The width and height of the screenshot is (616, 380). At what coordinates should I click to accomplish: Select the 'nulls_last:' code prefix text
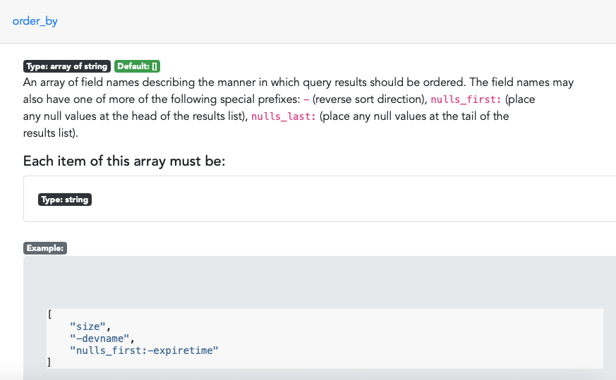[x=283, y=116]
